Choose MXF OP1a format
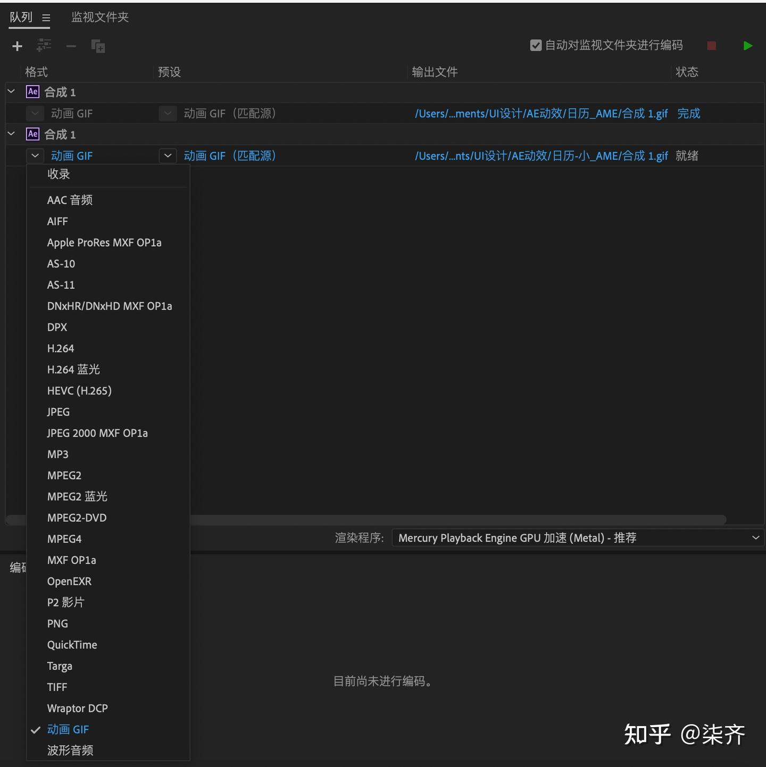This screenshot has height=767, width=766. tap(109, 560)
